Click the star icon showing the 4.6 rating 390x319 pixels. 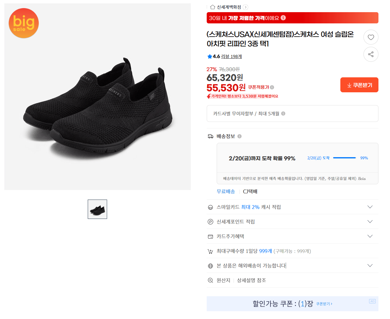click(x=209, y=56)
